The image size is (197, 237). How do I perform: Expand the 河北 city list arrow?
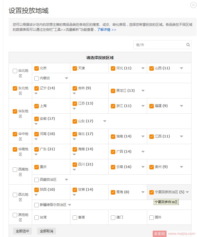(143, 68)
